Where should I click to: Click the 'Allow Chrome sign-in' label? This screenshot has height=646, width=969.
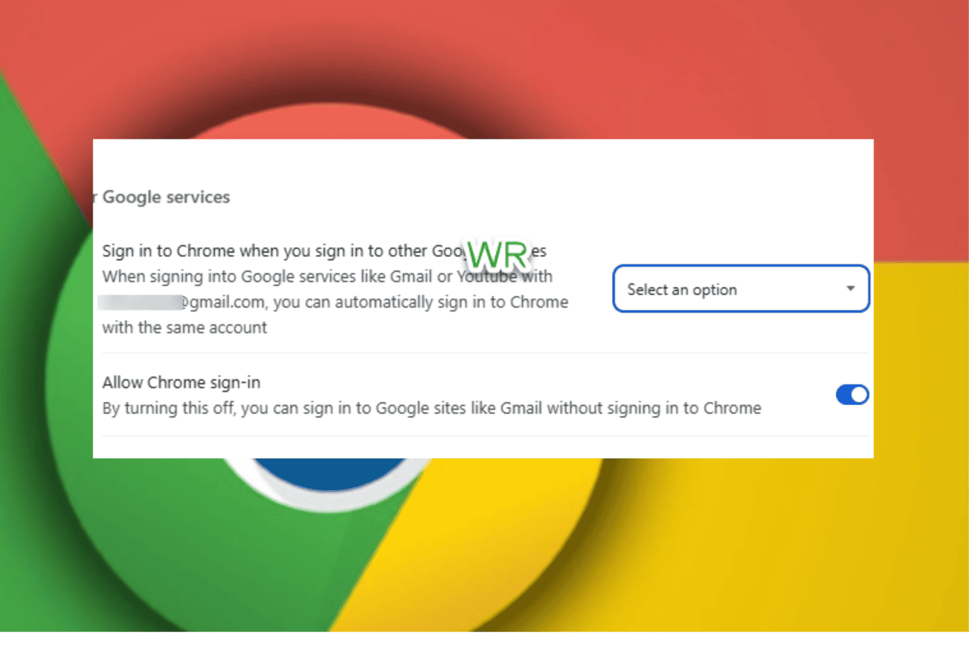coord(181,382)
